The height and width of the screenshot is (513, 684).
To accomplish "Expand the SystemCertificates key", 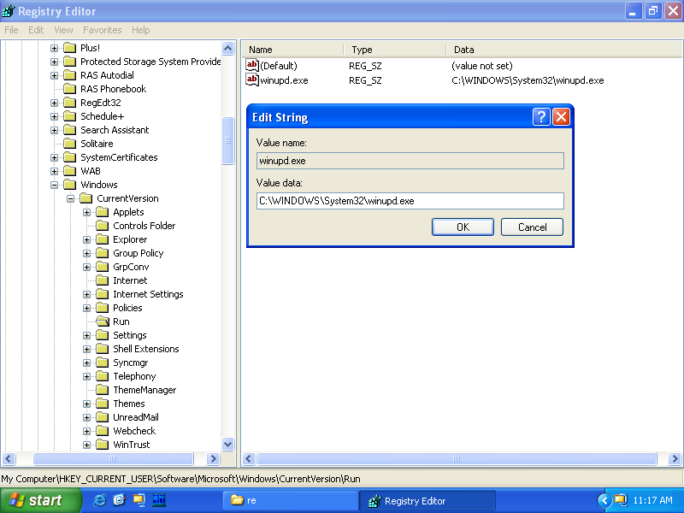I will (54, 157).
